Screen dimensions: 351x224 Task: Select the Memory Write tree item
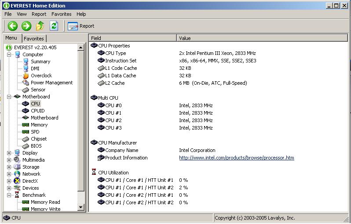coord(46,209)
